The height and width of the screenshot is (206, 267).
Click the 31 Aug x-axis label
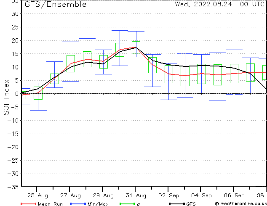pyautogui.click(x=136, y=195)
